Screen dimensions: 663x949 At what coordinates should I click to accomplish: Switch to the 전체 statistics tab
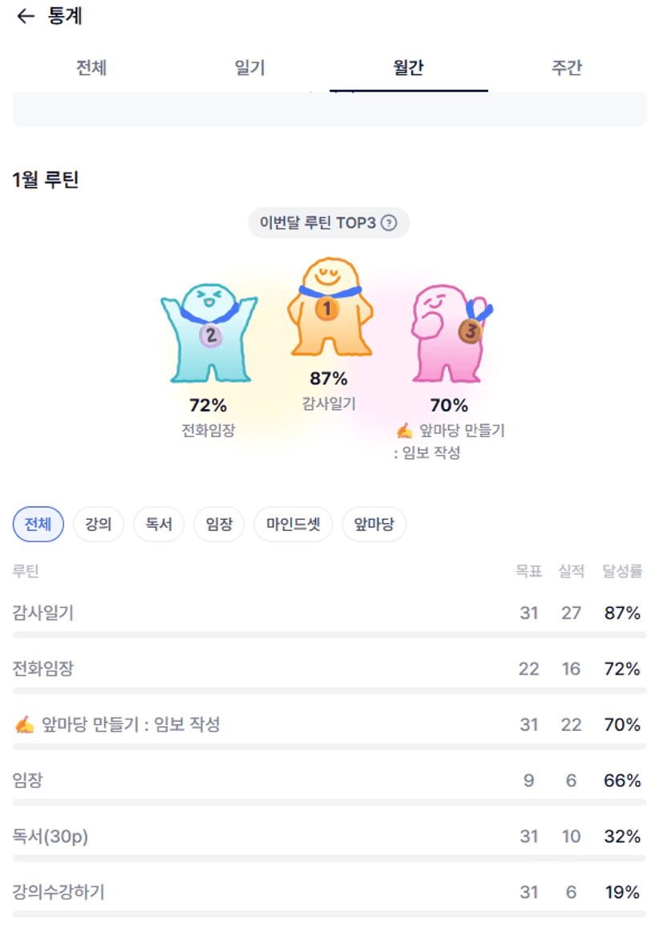[x=91, y=68]
